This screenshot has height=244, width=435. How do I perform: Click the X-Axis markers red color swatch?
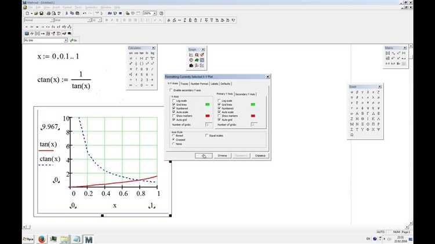pyautogui.click(x=208, y=116)
